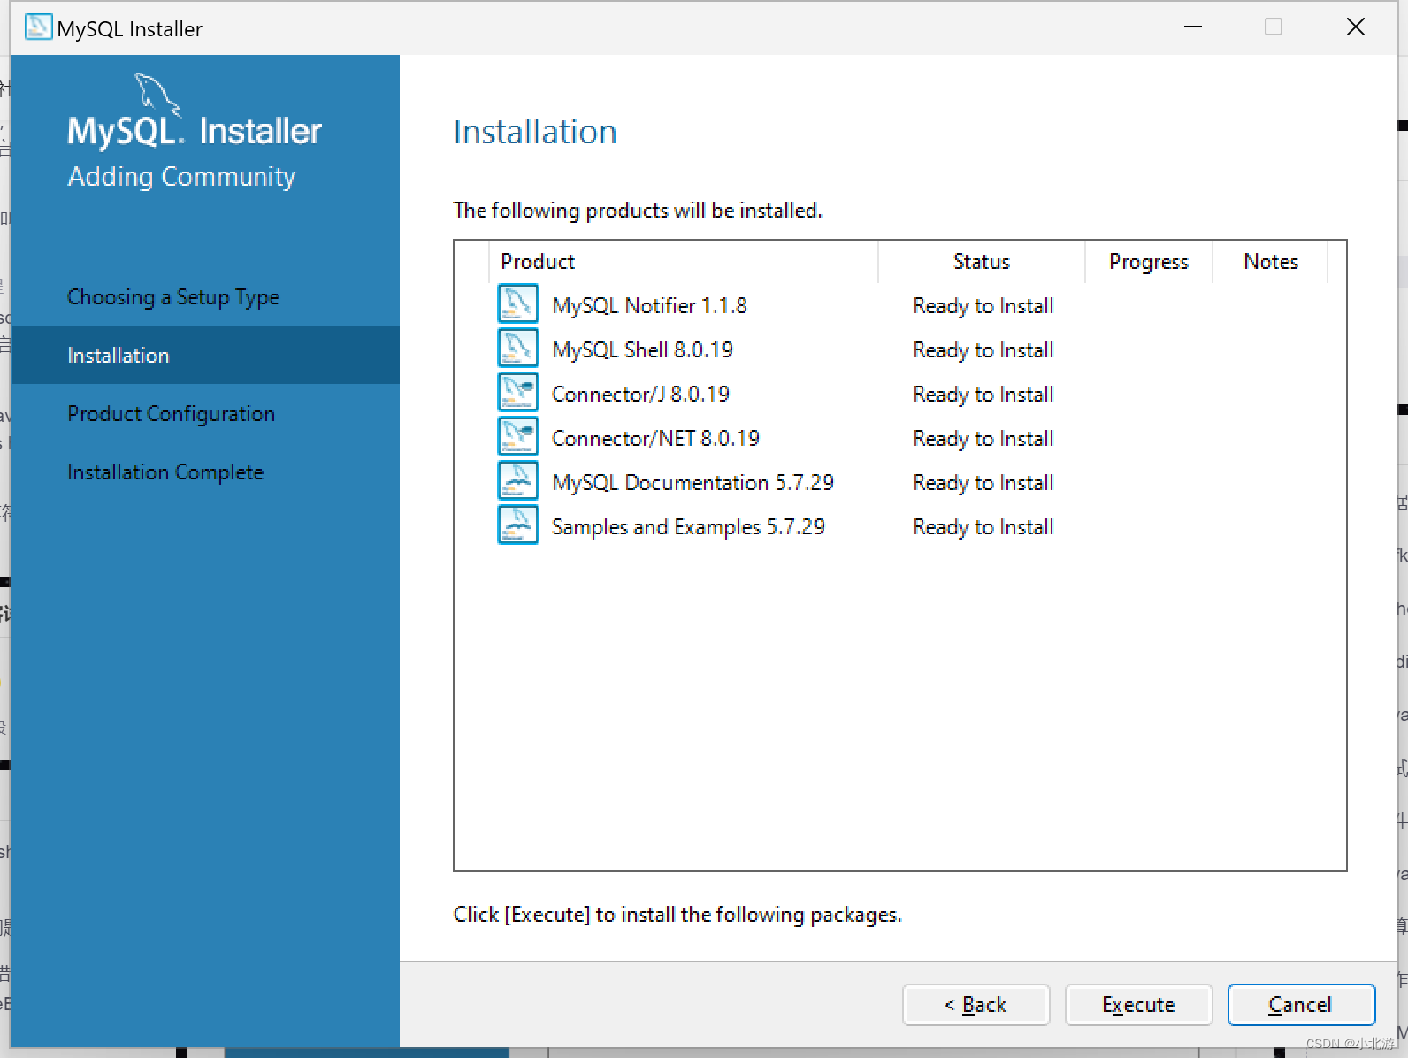1408x1058 pixels.
Task: Select the MySQL Documentation 5.7.29 row text
Action: (x=693, y=482)
